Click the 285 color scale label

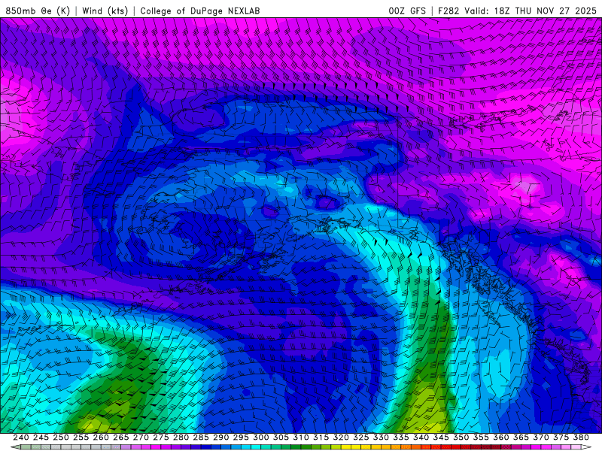coord(201,437)
